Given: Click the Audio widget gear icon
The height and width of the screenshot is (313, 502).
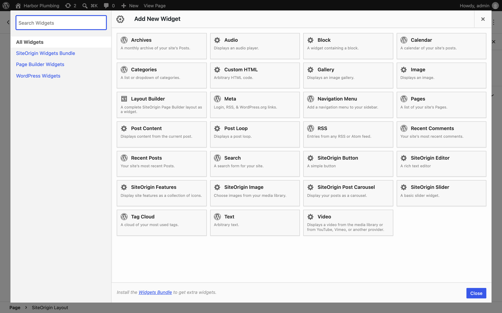Looking at the screenshot, I should coord(217,40).
